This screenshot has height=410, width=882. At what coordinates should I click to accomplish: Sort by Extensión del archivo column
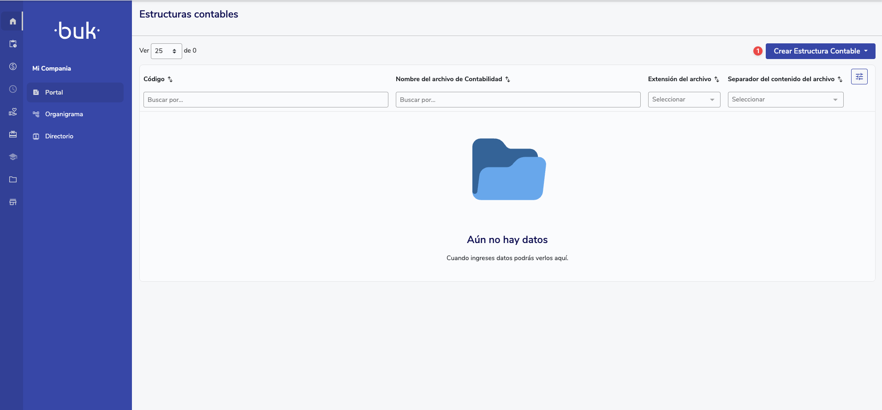click(x=716, y=79)
